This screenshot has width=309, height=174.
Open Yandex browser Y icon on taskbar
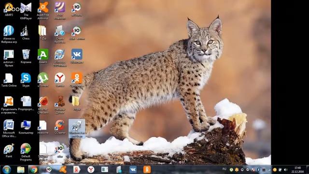pos(91,170)
